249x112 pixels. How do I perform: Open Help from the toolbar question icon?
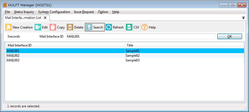click(145, 27)
